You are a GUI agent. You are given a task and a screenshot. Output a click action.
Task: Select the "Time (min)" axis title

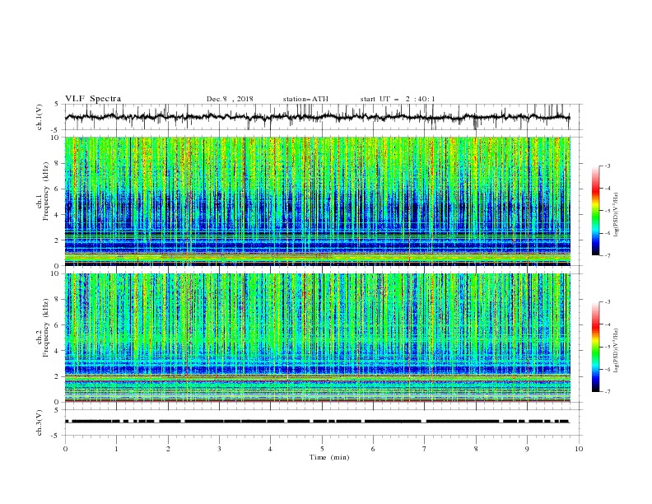pos(329,457)
